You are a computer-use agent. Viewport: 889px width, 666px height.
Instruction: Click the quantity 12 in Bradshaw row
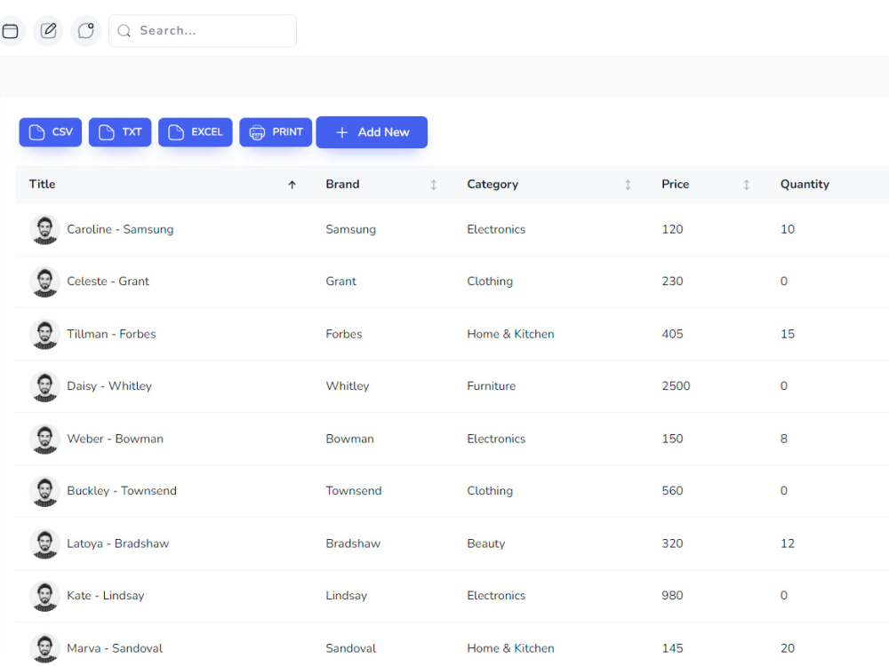(788, 543)
